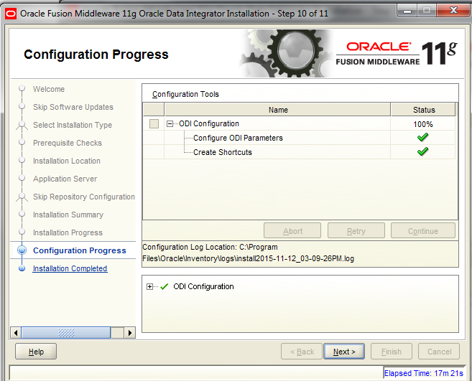
Task: Click the 100% status value
Action: pos(423,124)
